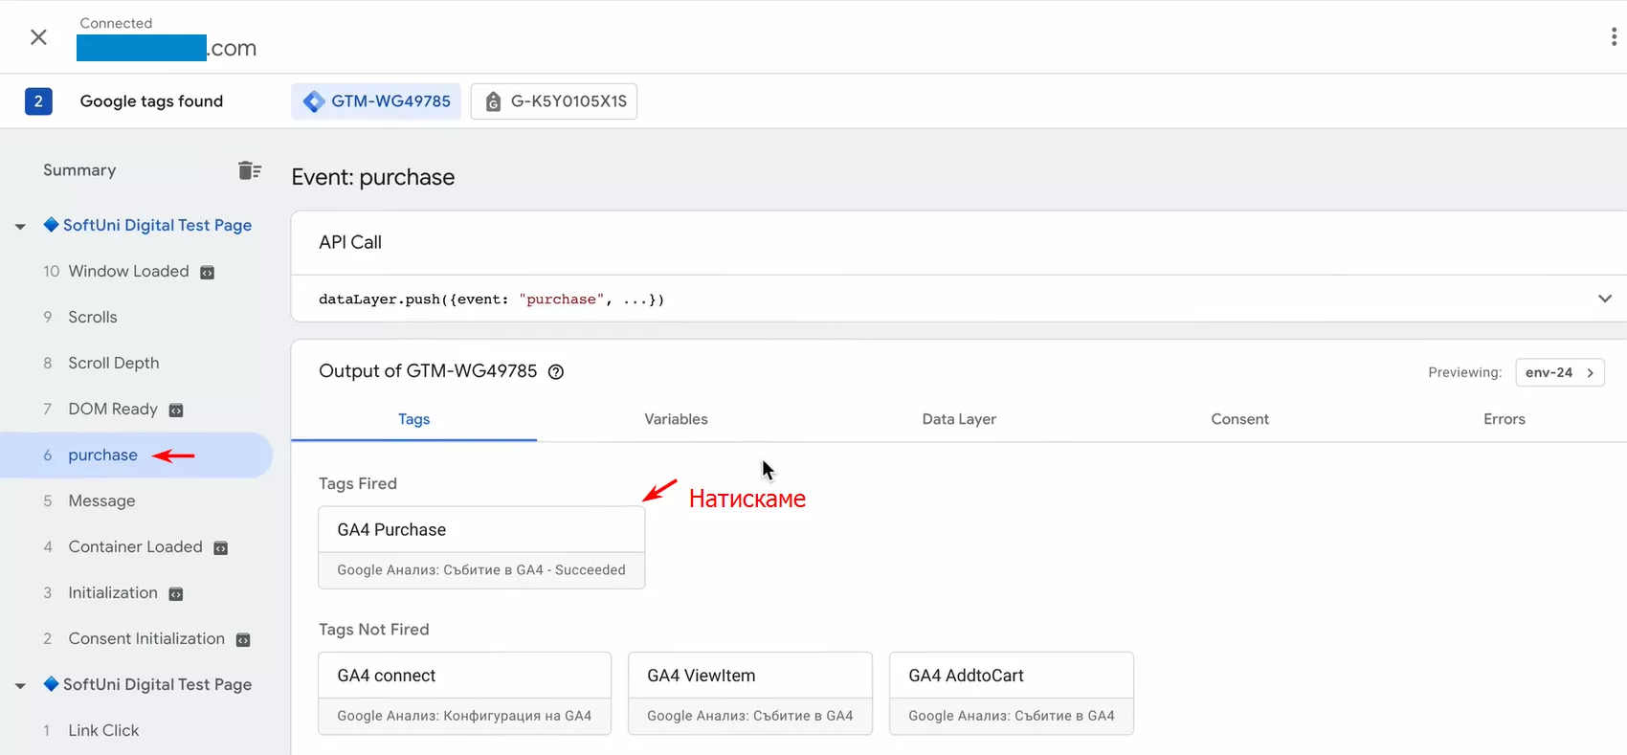Open the env-24 previewing environment selector
Viewport: 1627px width, 755px height.
[x=1560, y=372]
